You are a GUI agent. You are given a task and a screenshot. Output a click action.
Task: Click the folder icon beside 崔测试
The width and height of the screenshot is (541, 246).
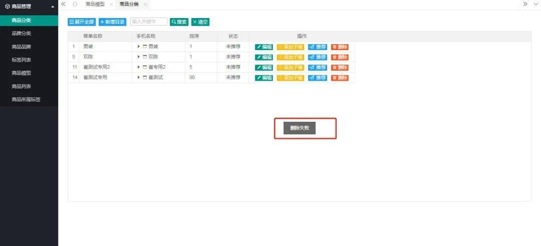tap(145, 78)
